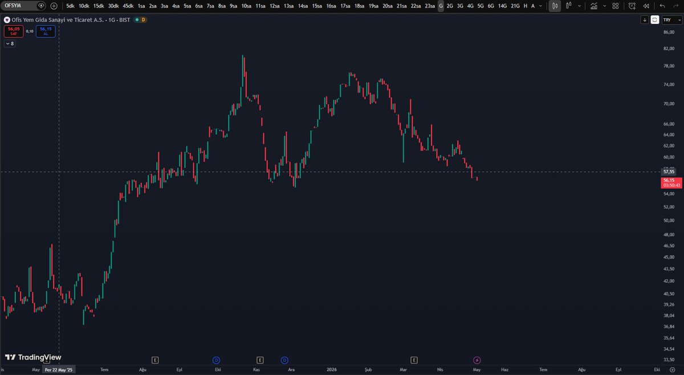The width and height of the screenshot is (684, 375).
Task: Add a comparison symbol with the plus icon
Action: point(54,6)
